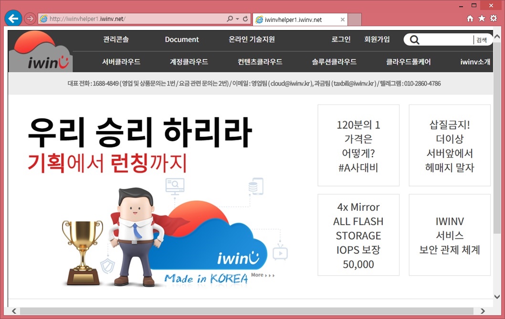Open the 클라우드풀케어 navigation menu
The image size is (505, 319).
(x=409, y=62)
